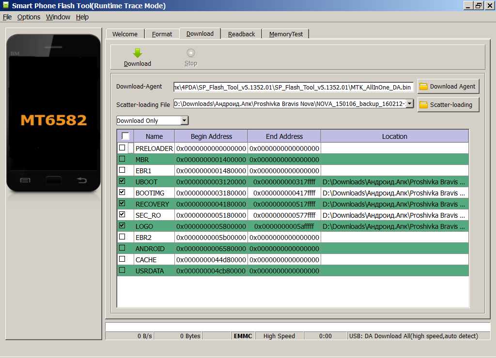Toggle the select-all checkbox in table header
Screen dimensions: 496x358
pyautogui.click(x=125, y=136)
